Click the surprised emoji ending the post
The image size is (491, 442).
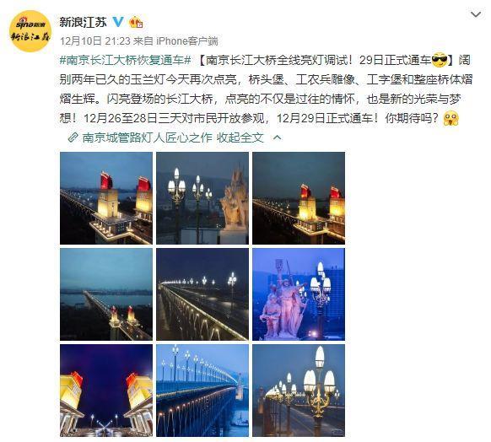451,119
